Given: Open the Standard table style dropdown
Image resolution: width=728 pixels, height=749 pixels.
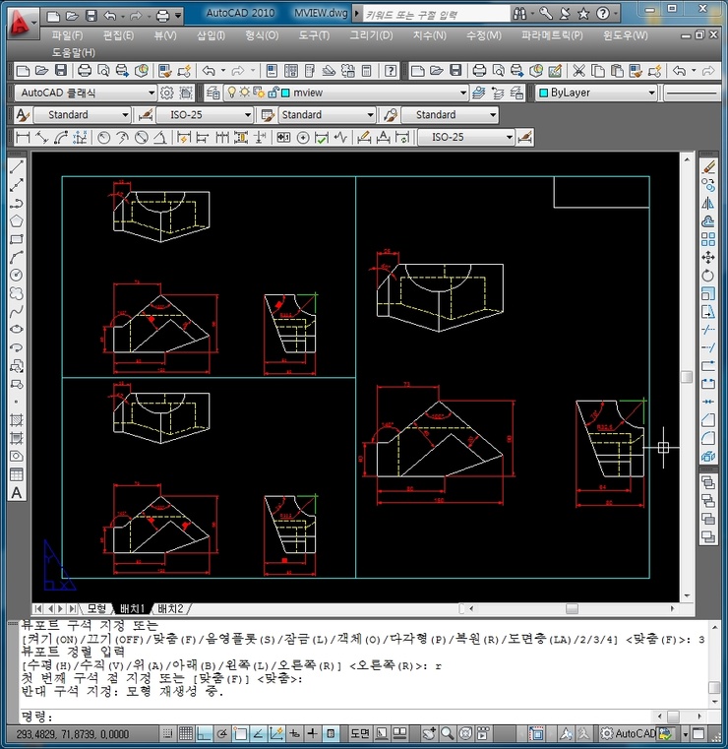Looking at the screenshot, I should (370, 115).
